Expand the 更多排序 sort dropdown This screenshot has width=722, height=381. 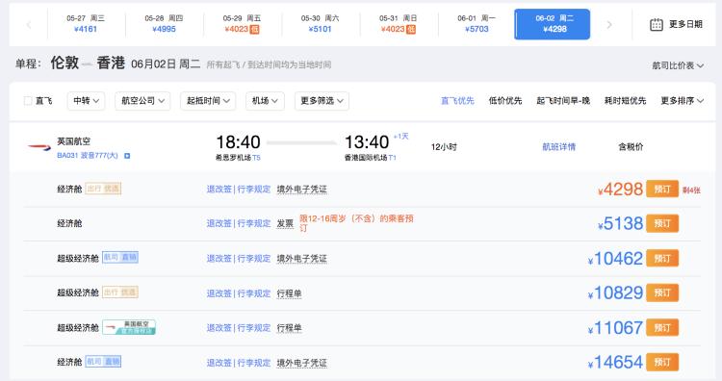(682, 101)
